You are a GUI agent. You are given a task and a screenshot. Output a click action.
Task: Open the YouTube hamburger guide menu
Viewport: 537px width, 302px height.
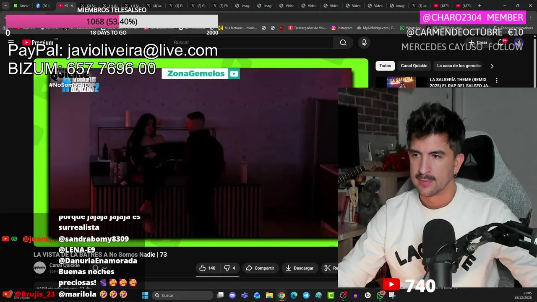coord(11,42)
